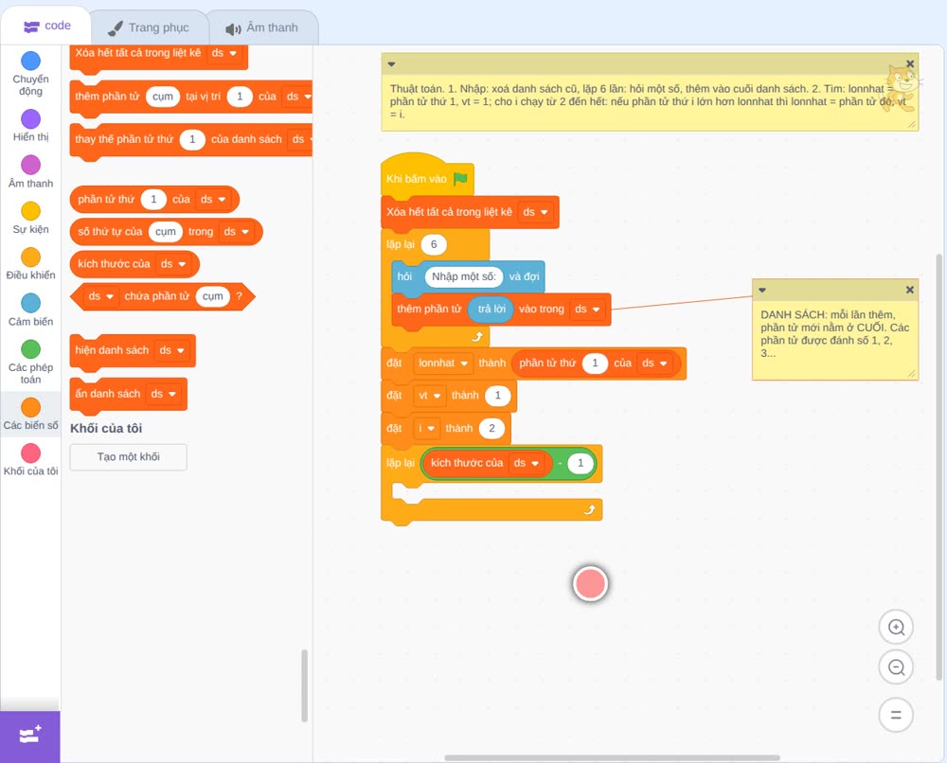Reset workspace zoom to default
The width and height of the screenshot is (947, 763).
tap(896, 715)
